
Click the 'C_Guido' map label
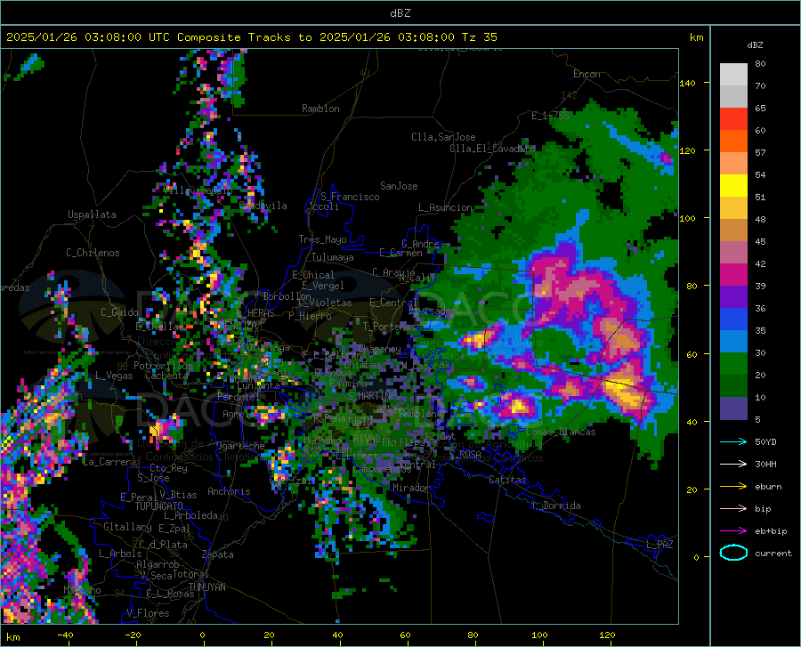point(119,312)
